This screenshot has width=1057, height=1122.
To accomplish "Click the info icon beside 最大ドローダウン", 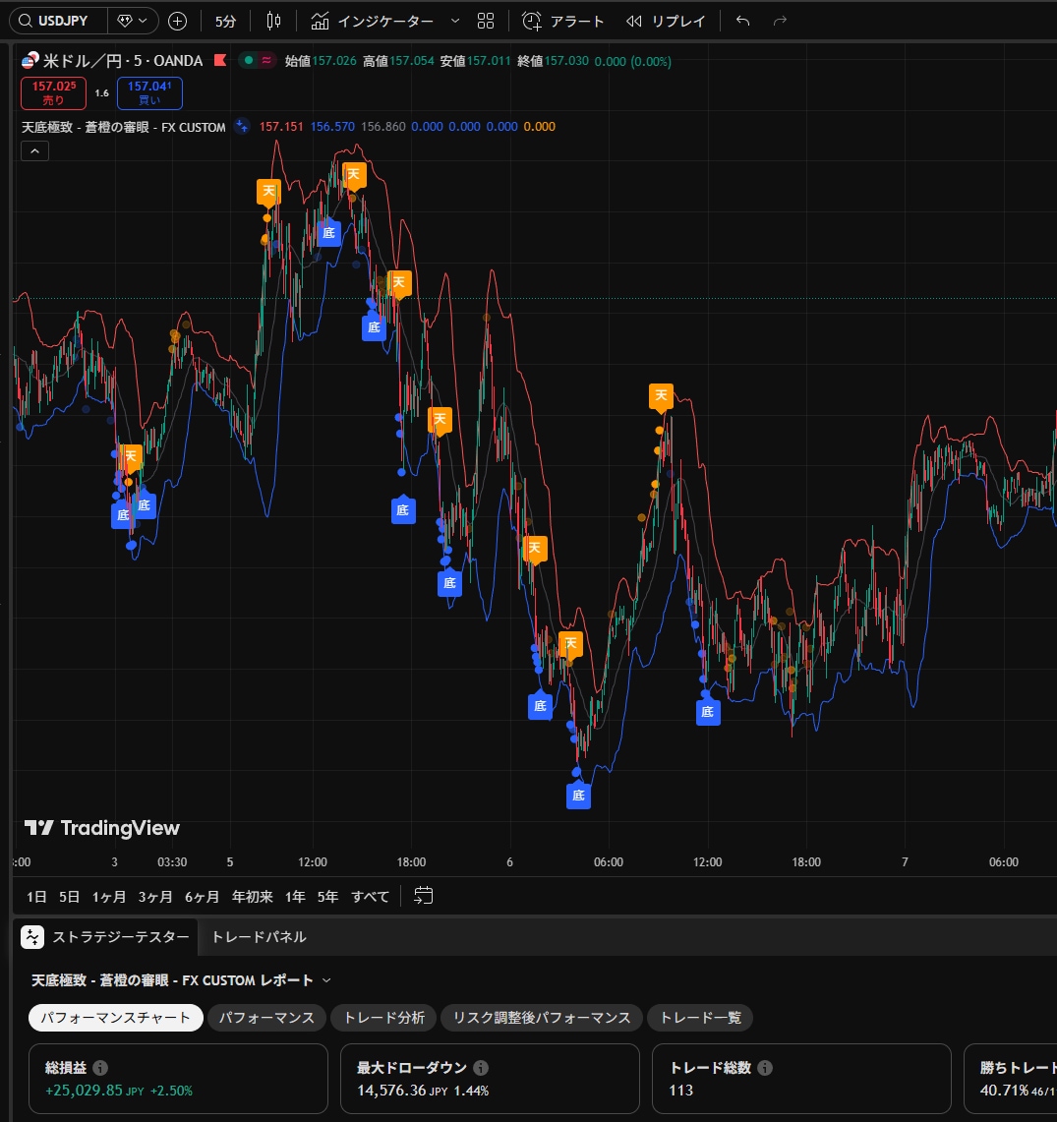I will (481, 1068).
